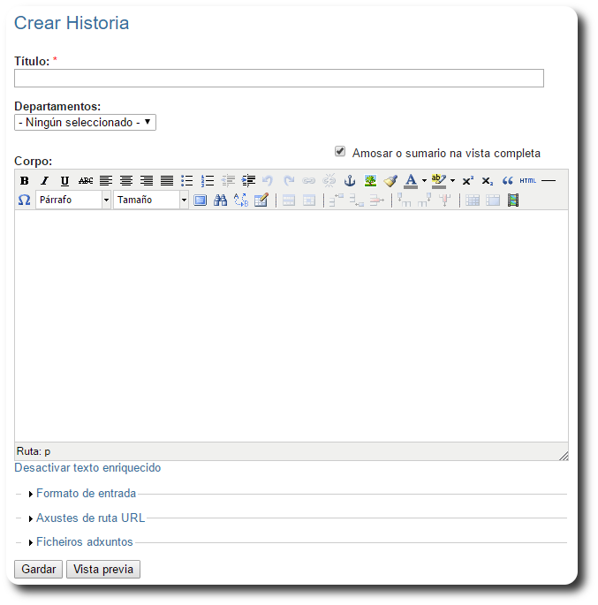Click the bulleted list icon
Viewport: 598px width, 605px height.
click(x=187, y=181)
